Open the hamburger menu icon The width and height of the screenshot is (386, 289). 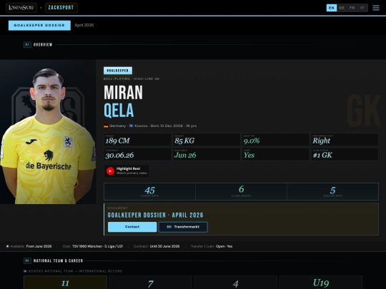pyautogui.click(x=376, y=8)
